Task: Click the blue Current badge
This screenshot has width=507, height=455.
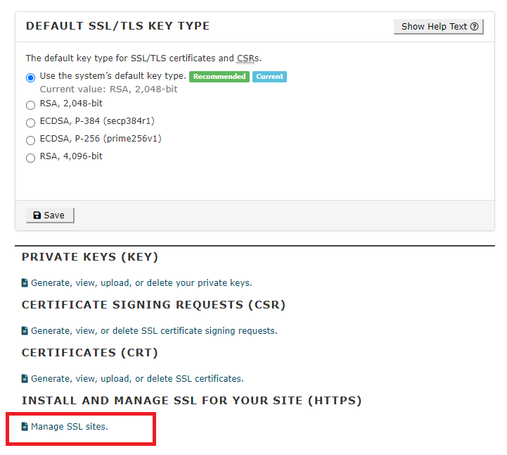Action: click(x=269, y=77)
